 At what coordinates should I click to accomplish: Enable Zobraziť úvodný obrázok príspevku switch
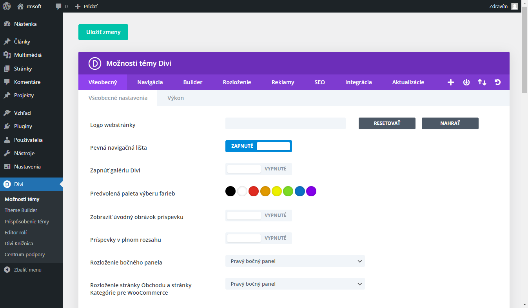click(259, 215)
